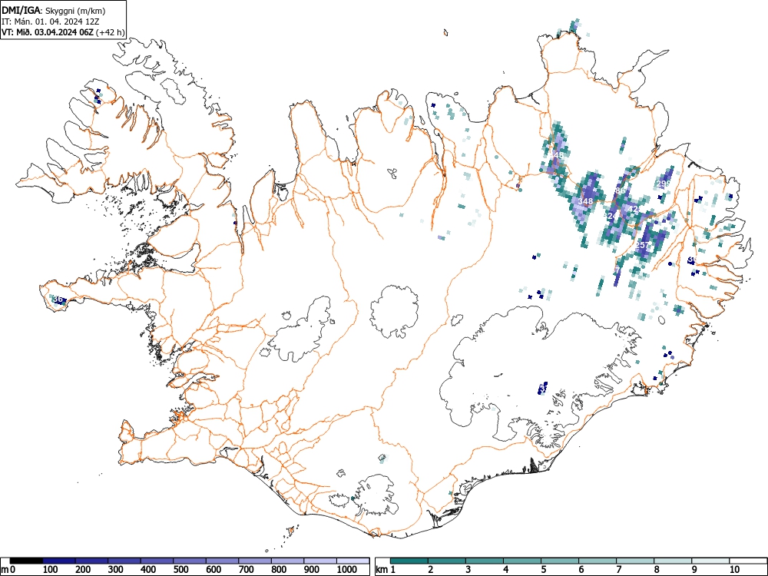Click the '348' visibility value on map

pyautogui.click(x=585, y=201)
